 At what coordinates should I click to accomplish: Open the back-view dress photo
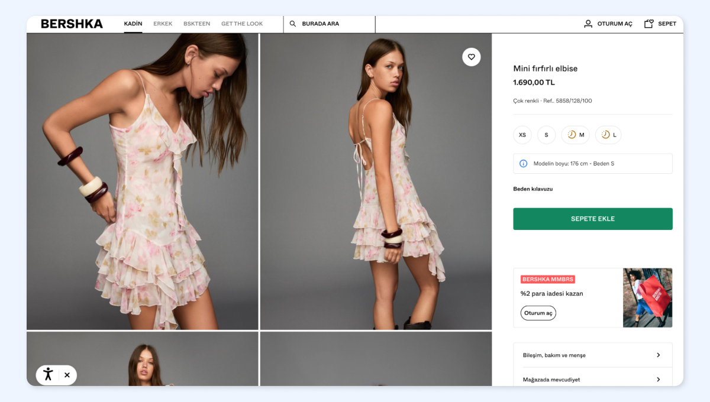[x=376, y=181]
